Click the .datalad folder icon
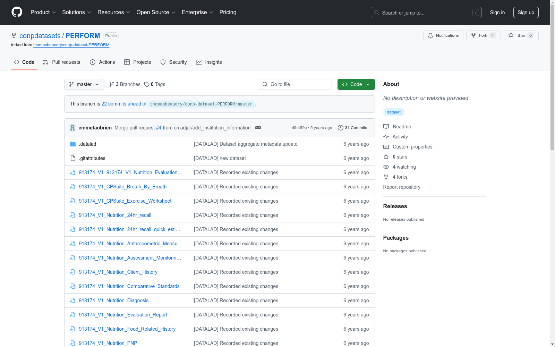 click(73, 144)
